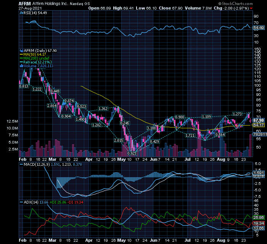Click the 0.245 retracement label
This screenshot has height=244, width=267.
[125, 123]
